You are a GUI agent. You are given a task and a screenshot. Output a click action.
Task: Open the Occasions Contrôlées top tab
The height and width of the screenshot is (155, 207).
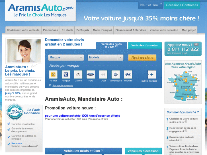pyautogui.click(x=182, y=5)
